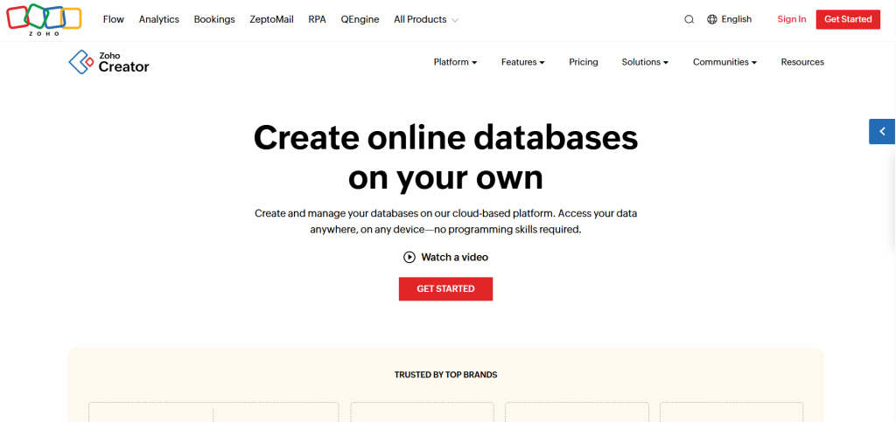Open the Flow product link

click(114, 19)
